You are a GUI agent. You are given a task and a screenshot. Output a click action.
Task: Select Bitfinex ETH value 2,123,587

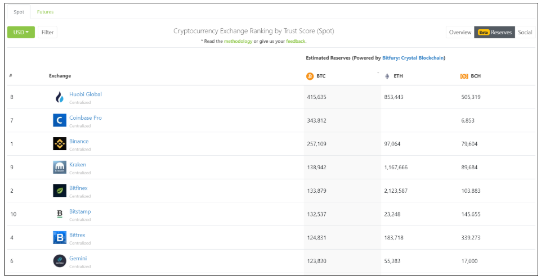(396, 191)
